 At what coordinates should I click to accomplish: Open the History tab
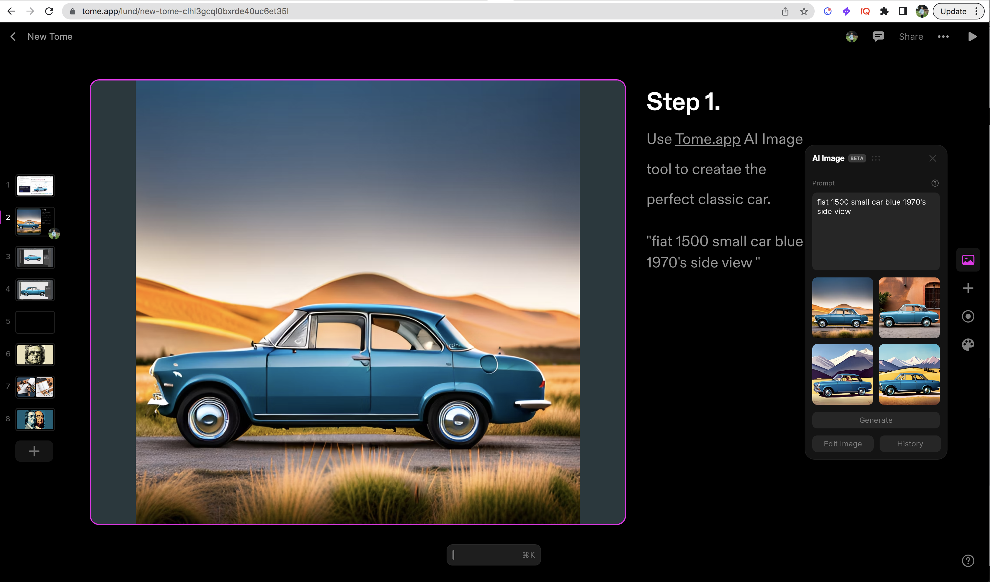[x=910, y=443]
